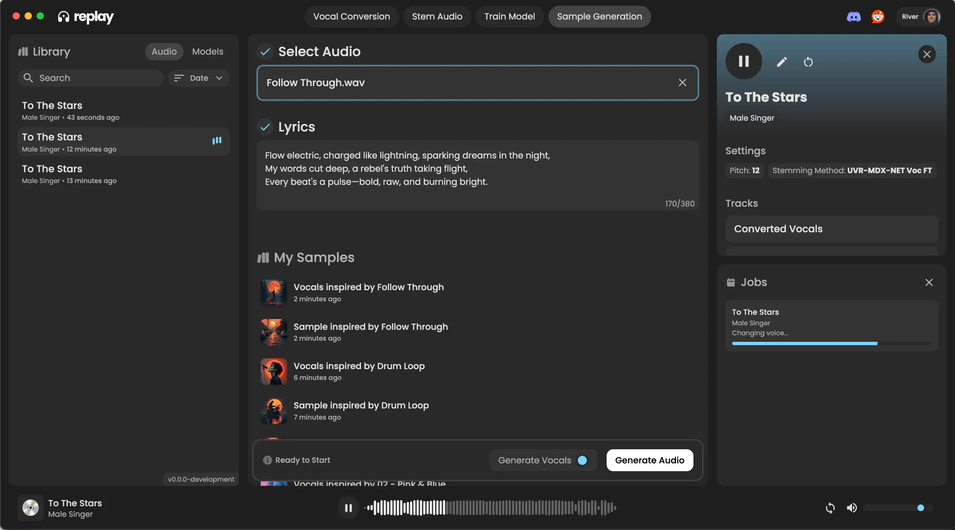Select the Vocals inspired by Drum Loop sample thumbnail
Screen dimensions: 955x530
274,371
